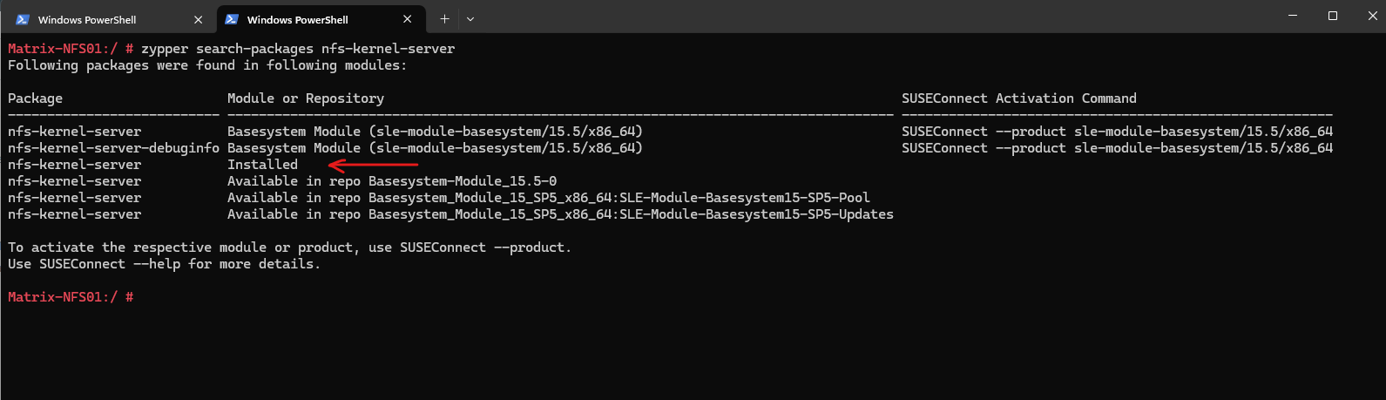
Task: Switch to the first Windows PowerShell tab
Action: [110, 19]
